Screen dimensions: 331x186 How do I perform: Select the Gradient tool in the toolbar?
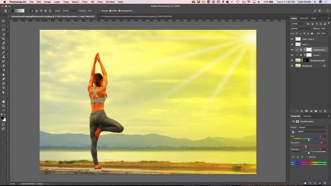tap(4, 70)
